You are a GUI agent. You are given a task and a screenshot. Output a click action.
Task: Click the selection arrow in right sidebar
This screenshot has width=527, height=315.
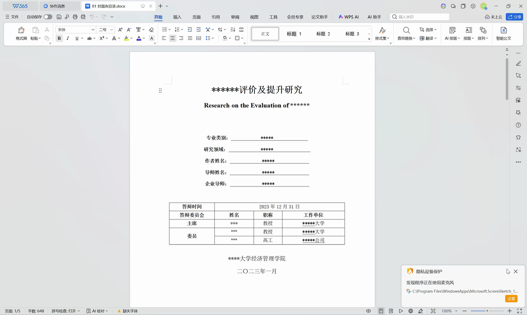(518, 76)
